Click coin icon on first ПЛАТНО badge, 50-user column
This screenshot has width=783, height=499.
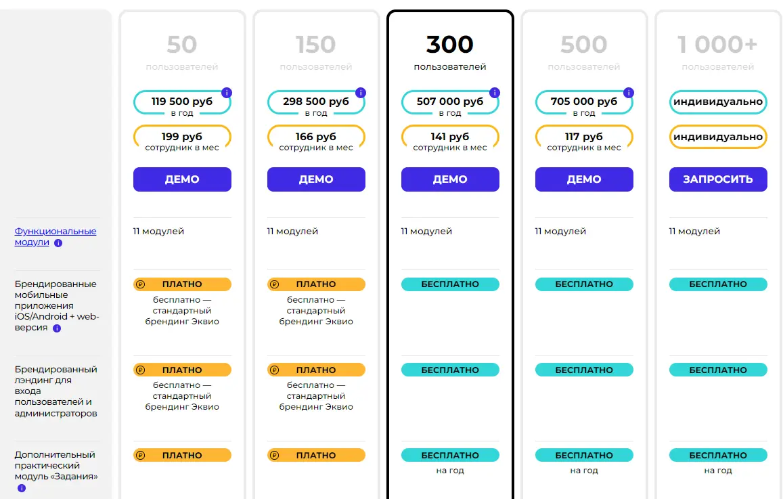(141, 284)
